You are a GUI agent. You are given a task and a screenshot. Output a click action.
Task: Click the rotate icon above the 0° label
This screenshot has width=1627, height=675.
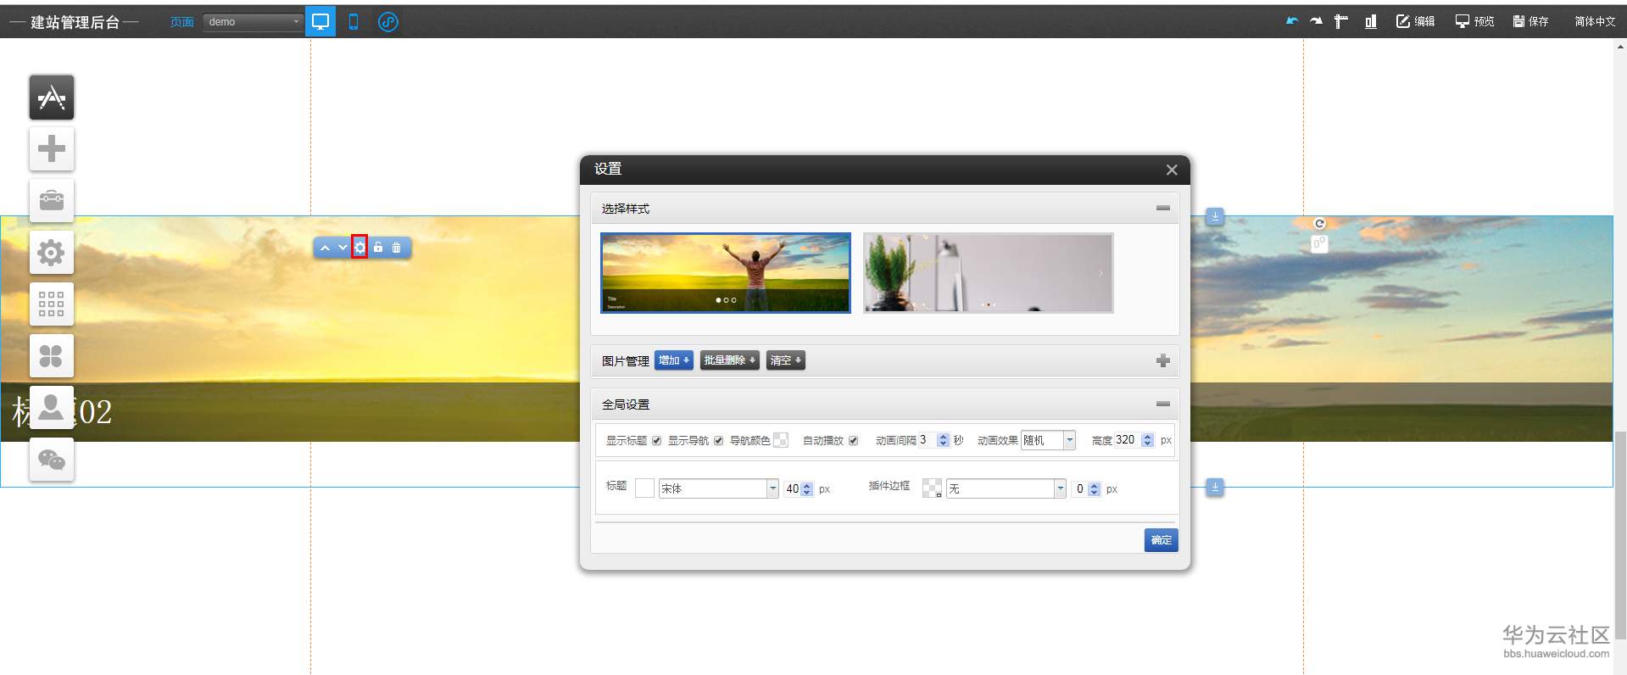click(x=1319, y=224)
